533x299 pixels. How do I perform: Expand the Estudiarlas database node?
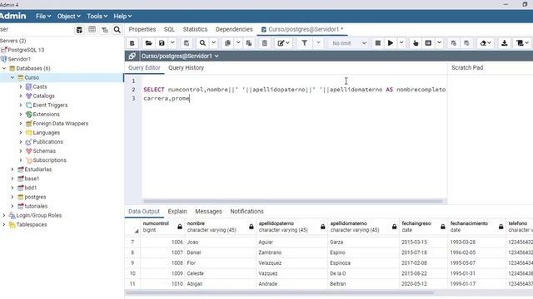pos(12,169)
